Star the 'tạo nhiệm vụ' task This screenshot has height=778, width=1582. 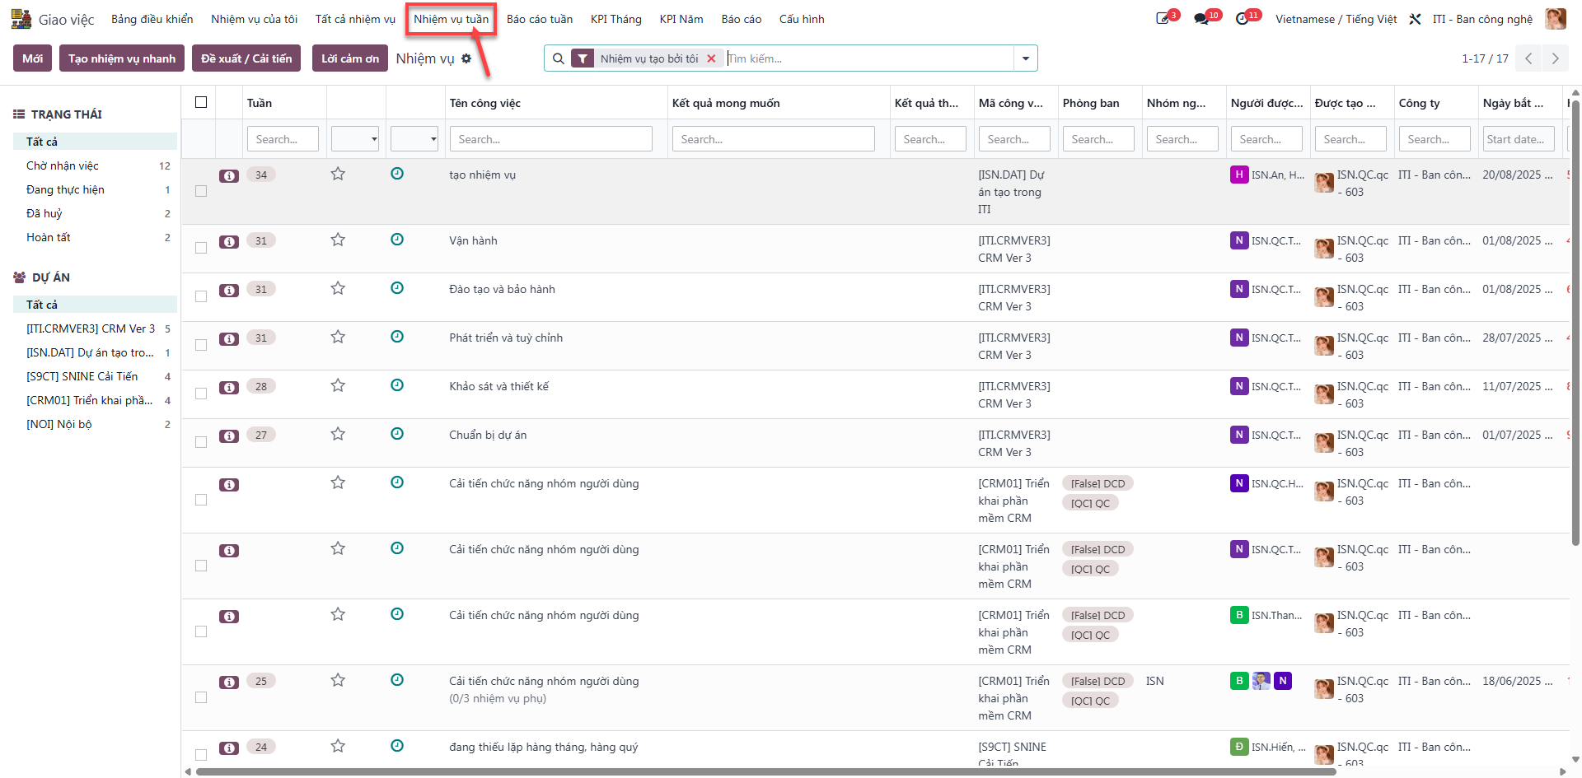[x=338, y=175]
